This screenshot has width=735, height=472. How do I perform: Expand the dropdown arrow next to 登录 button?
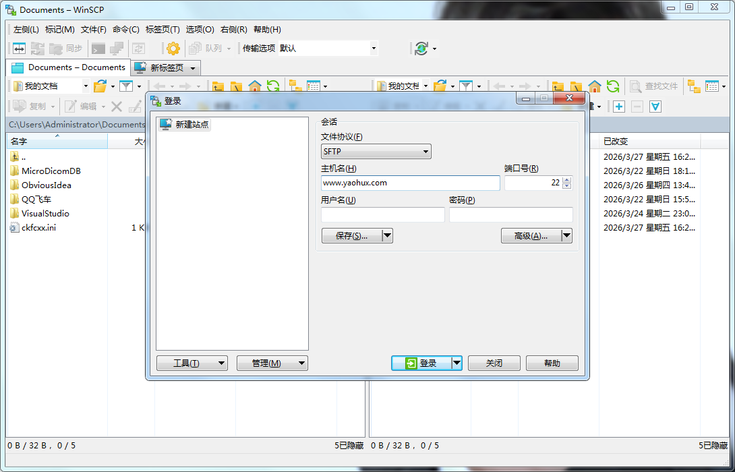[x=457, y=363]
